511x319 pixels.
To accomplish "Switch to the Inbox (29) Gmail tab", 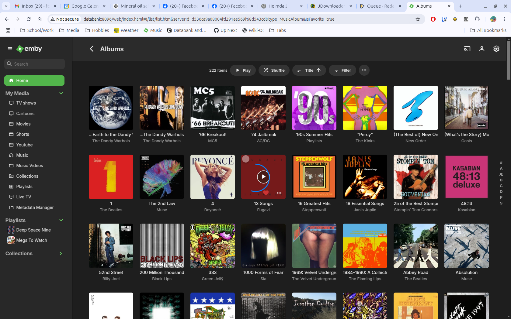I will (36, 6).
